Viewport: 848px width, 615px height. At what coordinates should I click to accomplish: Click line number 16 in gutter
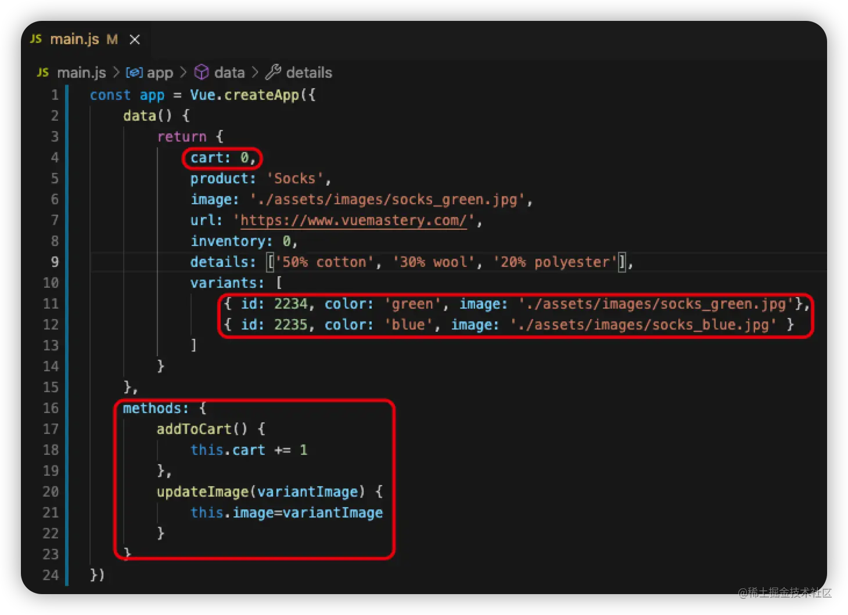[x=51, y=408]
